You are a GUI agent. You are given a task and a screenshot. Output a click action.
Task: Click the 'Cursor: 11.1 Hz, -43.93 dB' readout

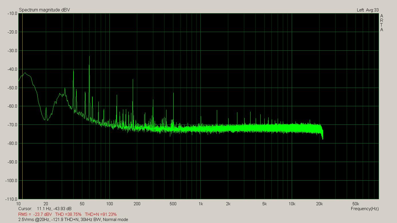[45, 209]
